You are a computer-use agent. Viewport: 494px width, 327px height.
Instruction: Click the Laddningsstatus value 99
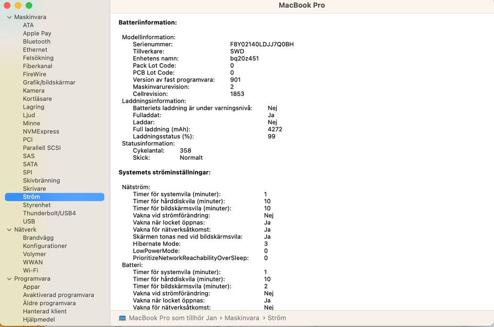[x=271, y=137]
